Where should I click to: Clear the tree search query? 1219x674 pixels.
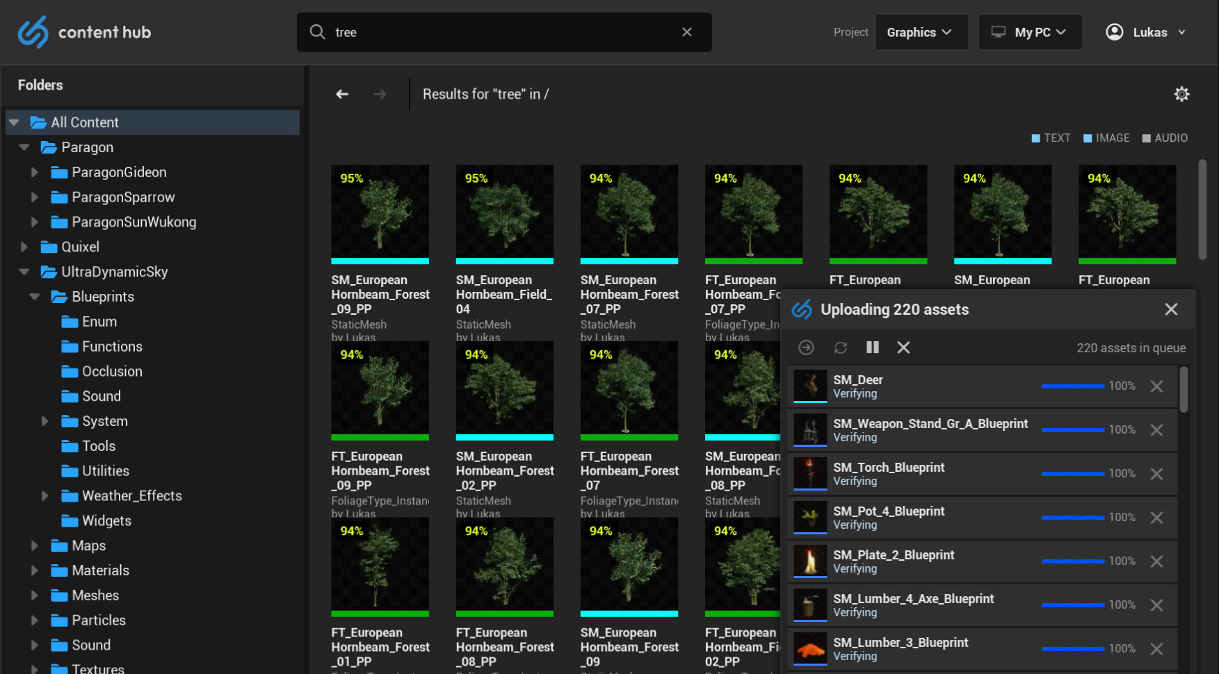[x=686, y=32]
